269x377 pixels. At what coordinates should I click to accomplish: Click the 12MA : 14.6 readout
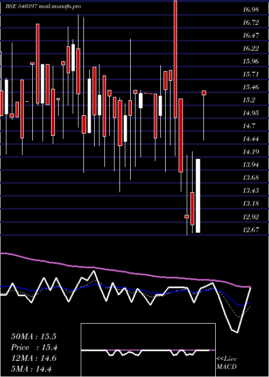tap(33, 358)
